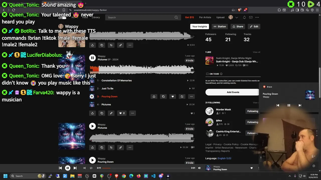Open Brave main hamburger menu
321x180 pixels.
317,10
